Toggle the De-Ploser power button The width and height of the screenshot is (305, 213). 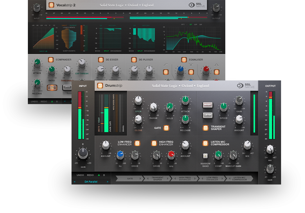click(x=134, y=60)
